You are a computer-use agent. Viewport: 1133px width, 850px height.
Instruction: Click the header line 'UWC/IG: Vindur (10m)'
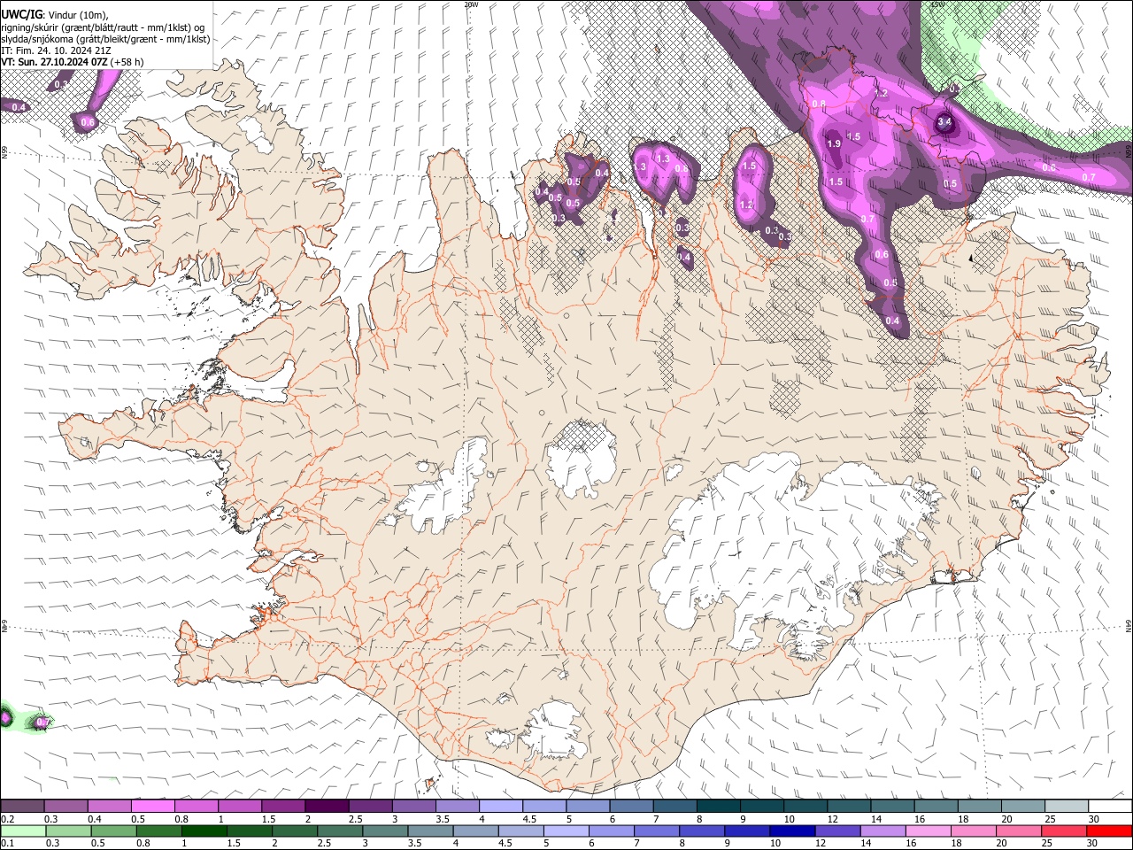click(x=55, y=15)
